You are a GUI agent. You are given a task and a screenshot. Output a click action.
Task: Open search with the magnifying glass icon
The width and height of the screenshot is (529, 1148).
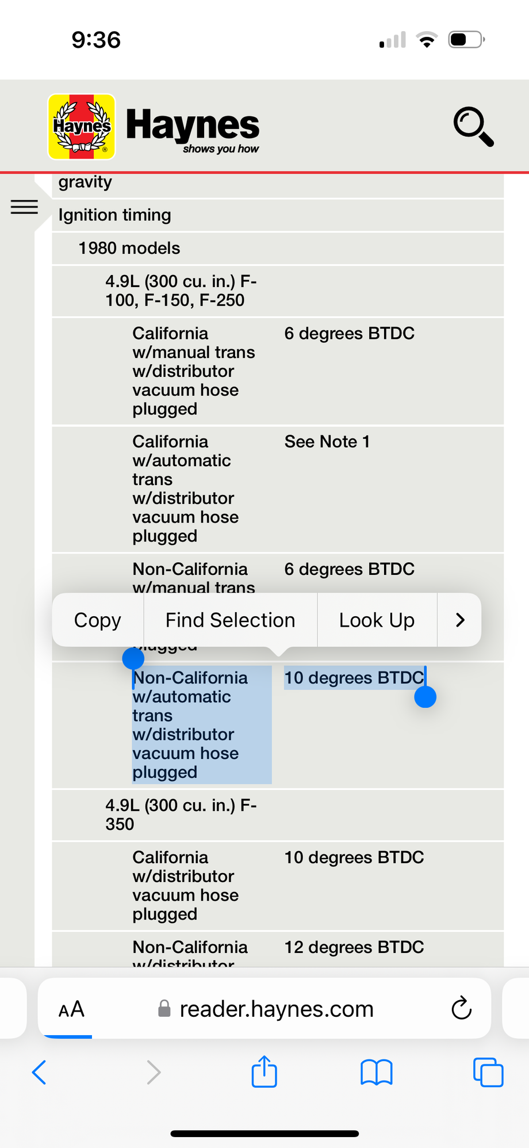tap(473, 127)
